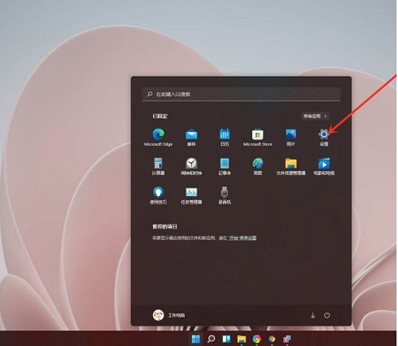Open Task View on the taskbar
The width and height of the screenshot is (398, 346).
226,339
